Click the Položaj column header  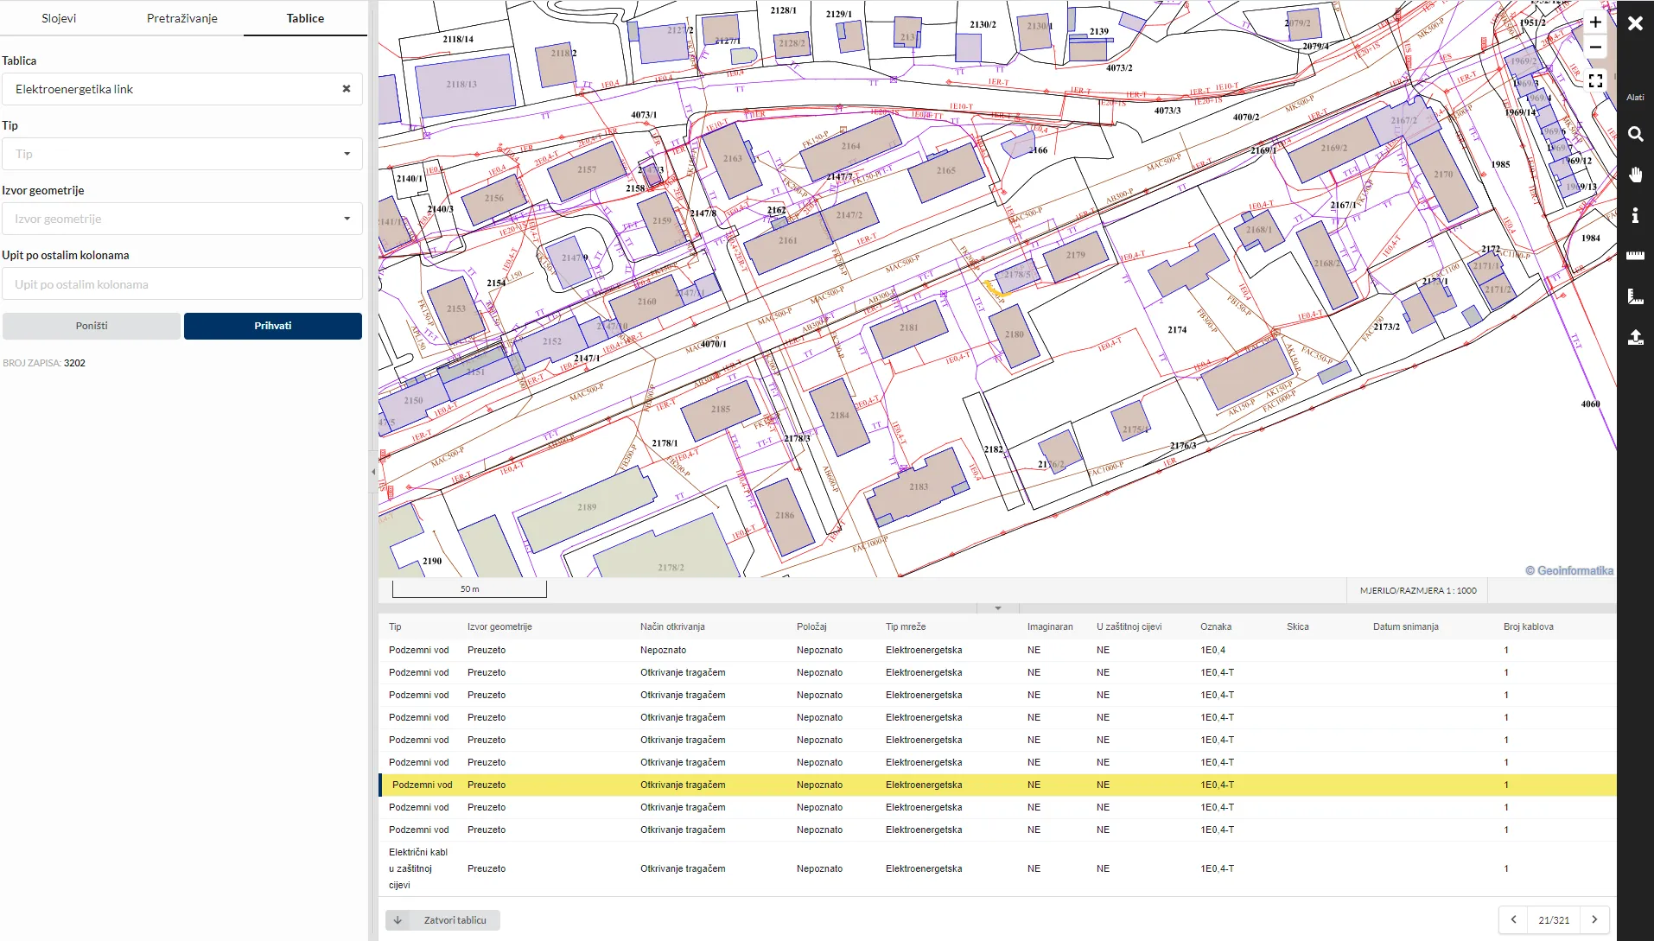click(811, 626)
